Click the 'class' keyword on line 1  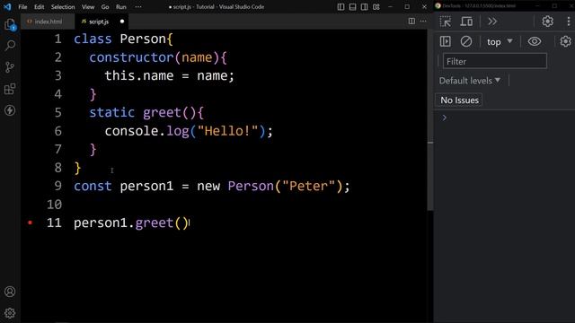tap(93, 39)
